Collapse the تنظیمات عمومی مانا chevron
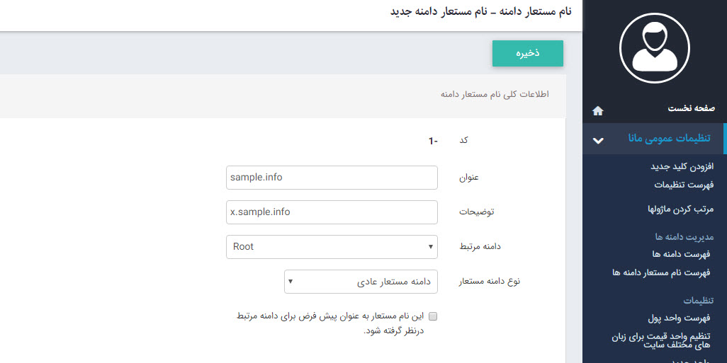This screenshot has width=727, height=363. point(598,139)
